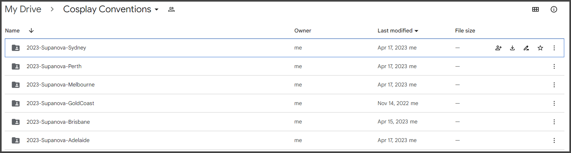Open the Last modified sort dropdown

[x=416, y=31]
